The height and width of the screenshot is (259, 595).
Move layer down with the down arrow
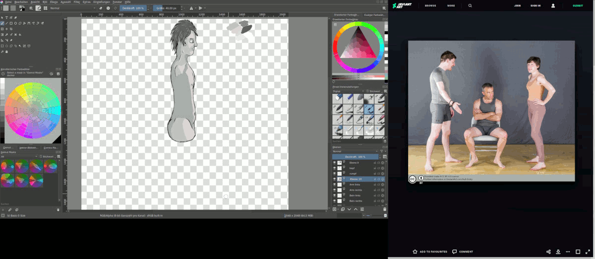[349, 209]
